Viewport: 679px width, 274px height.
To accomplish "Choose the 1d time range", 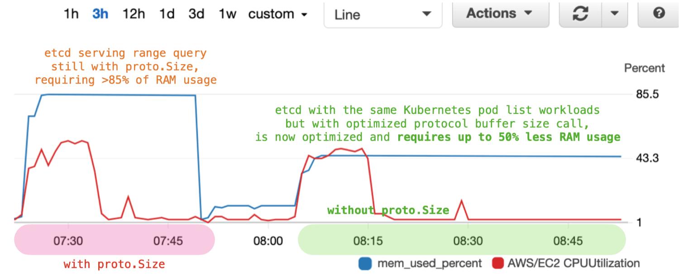I will pyautogui.click(x=167, y=14).
